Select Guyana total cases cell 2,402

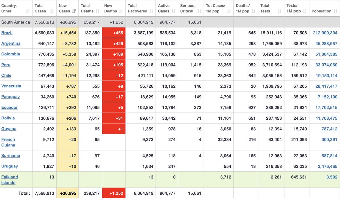(x=44, y=129)
